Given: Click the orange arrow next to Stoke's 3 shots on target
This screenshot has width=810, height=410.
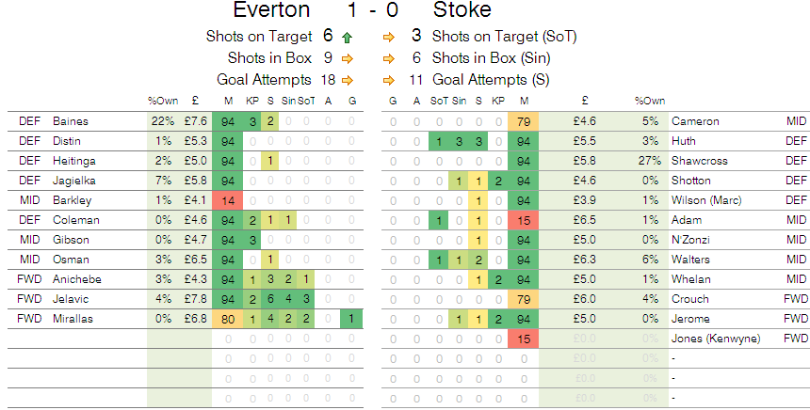Looking at the screenshot, I should (388, 39).
